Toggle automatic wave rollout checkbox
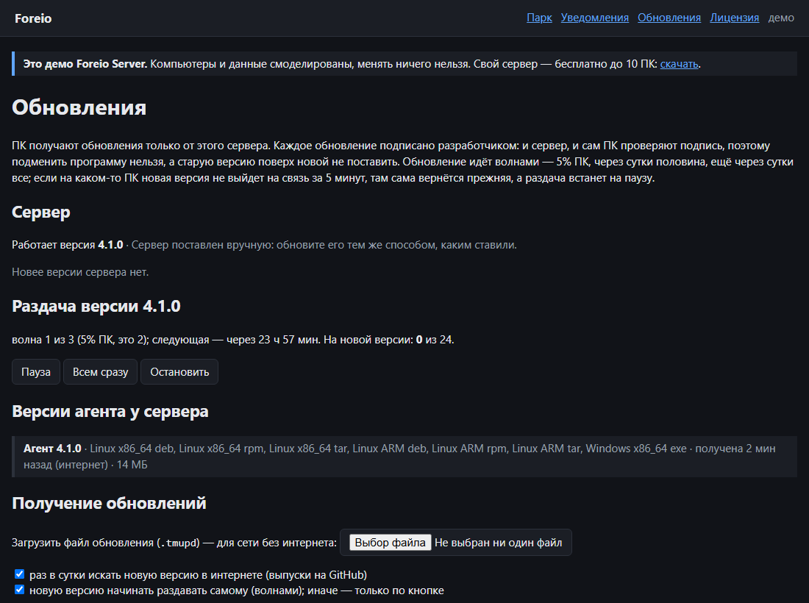809x603 pixels. [x=20, y=590]
